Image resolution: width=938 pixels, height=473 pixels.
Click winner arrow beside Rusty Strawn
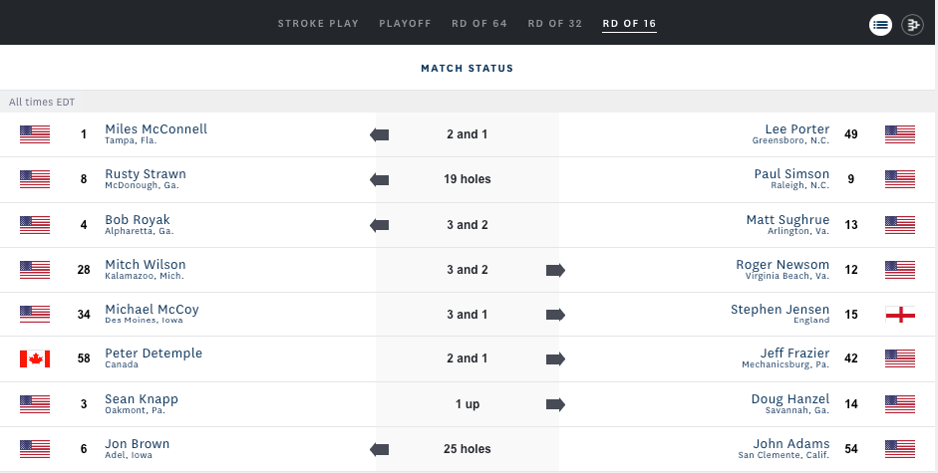point(379,179)
